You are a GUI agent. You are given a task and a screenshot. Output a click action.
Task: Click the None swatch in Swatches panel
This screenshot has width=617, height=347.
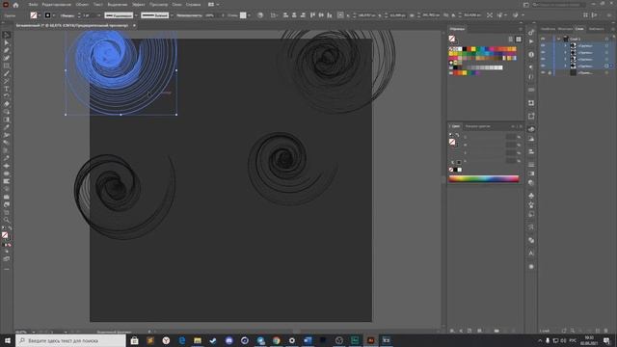451,49
